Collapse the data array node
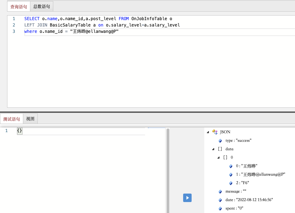This screenshot has height=213, width=295. click(213, 149)
